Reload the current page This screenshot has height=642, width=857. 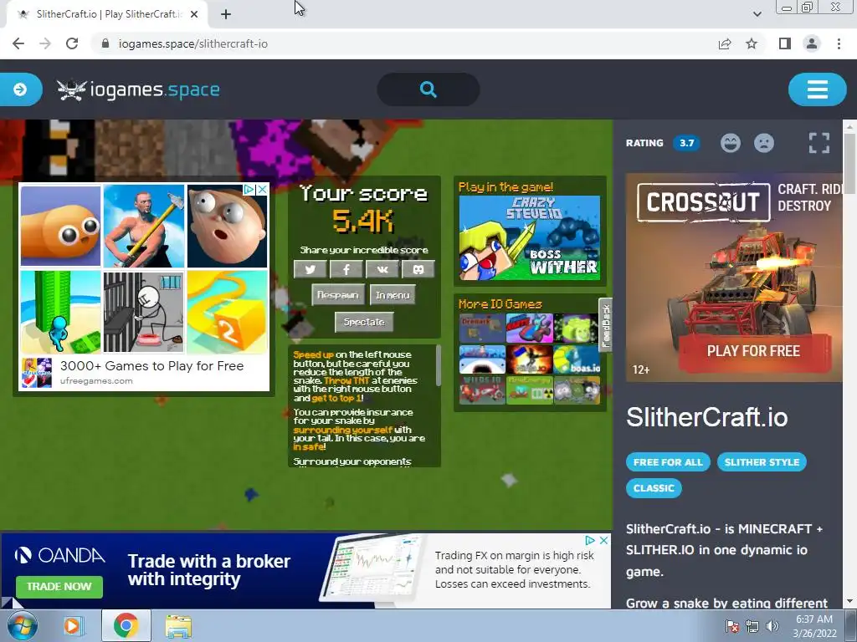72,43
